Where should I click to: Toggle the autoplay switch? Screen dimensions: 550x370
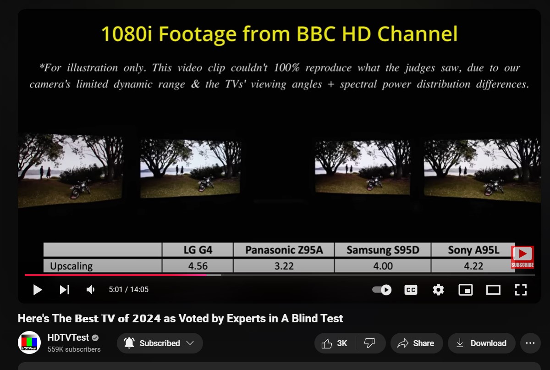click(x=382, y=290)
